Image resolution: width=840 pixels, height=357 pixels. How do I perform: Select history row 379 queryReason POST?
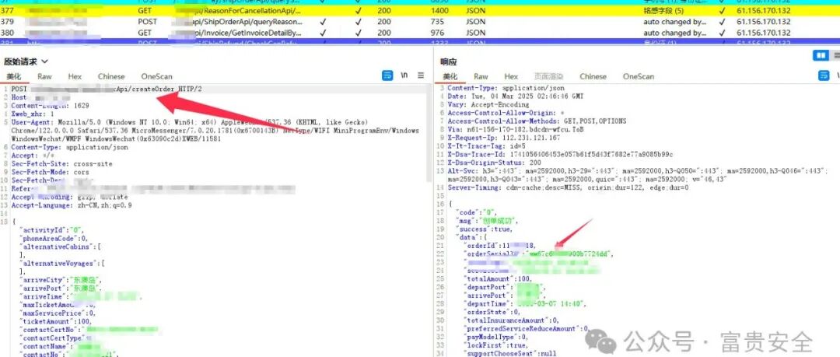tap(420, 22)
